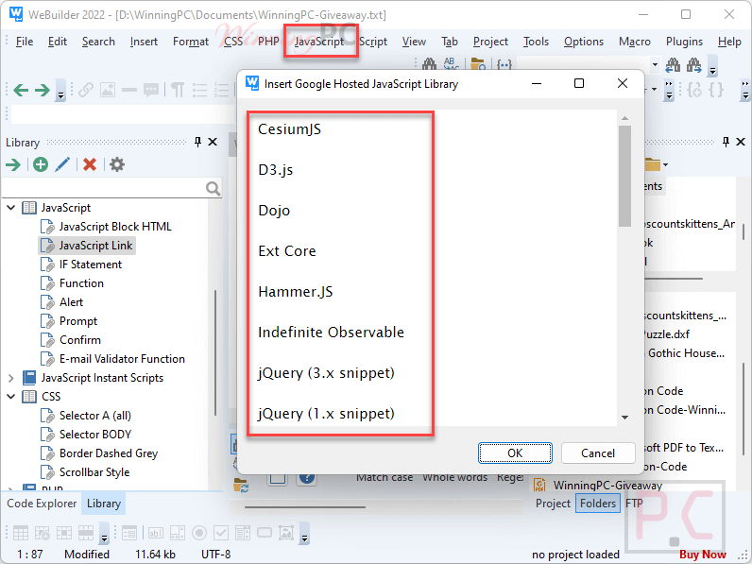Screen dimensions: 752x564
Task: Open the table toolbar overflow dropdown
Action: (x=104, y=534)
